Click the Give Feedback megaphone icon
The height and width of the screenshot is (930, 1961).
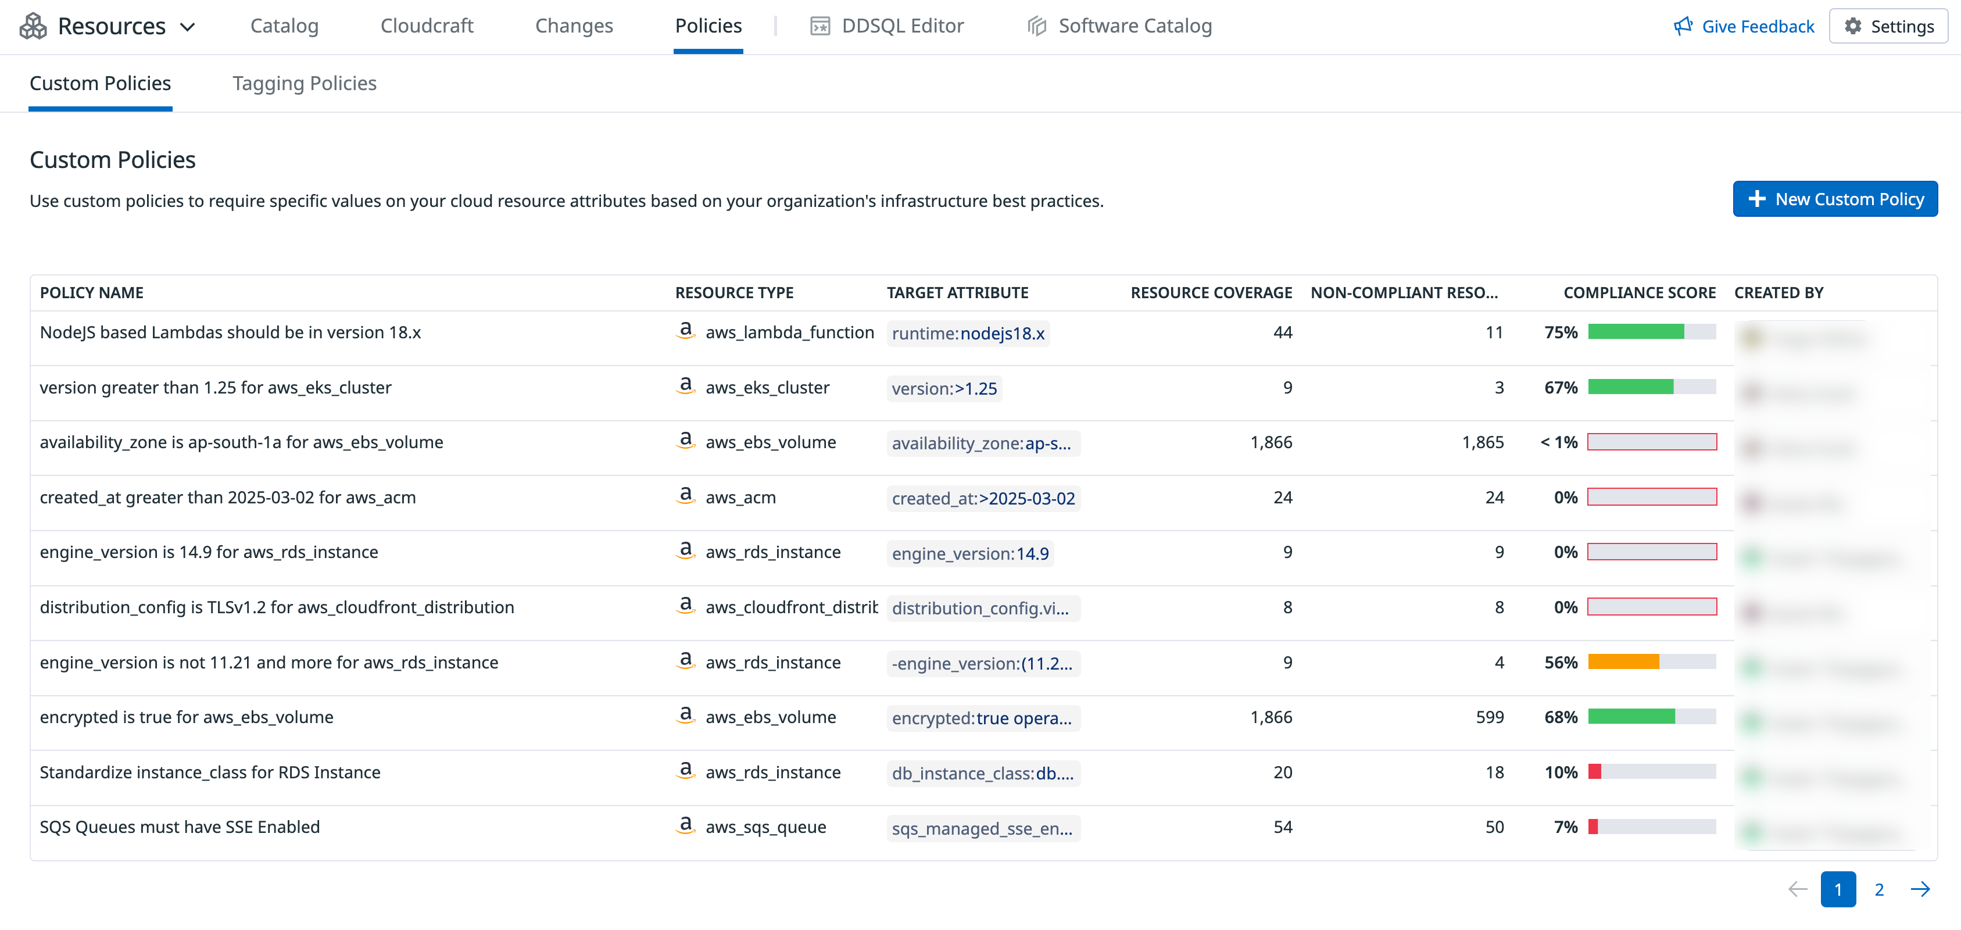click(1683, 26)
